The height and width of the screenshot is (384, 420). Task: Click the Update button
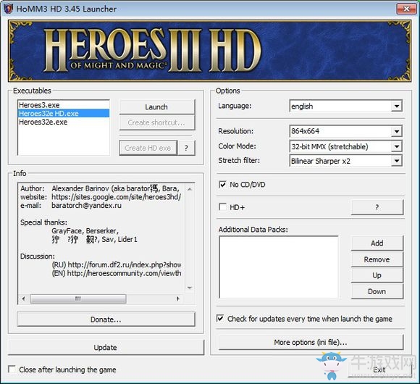coord(106,348)
